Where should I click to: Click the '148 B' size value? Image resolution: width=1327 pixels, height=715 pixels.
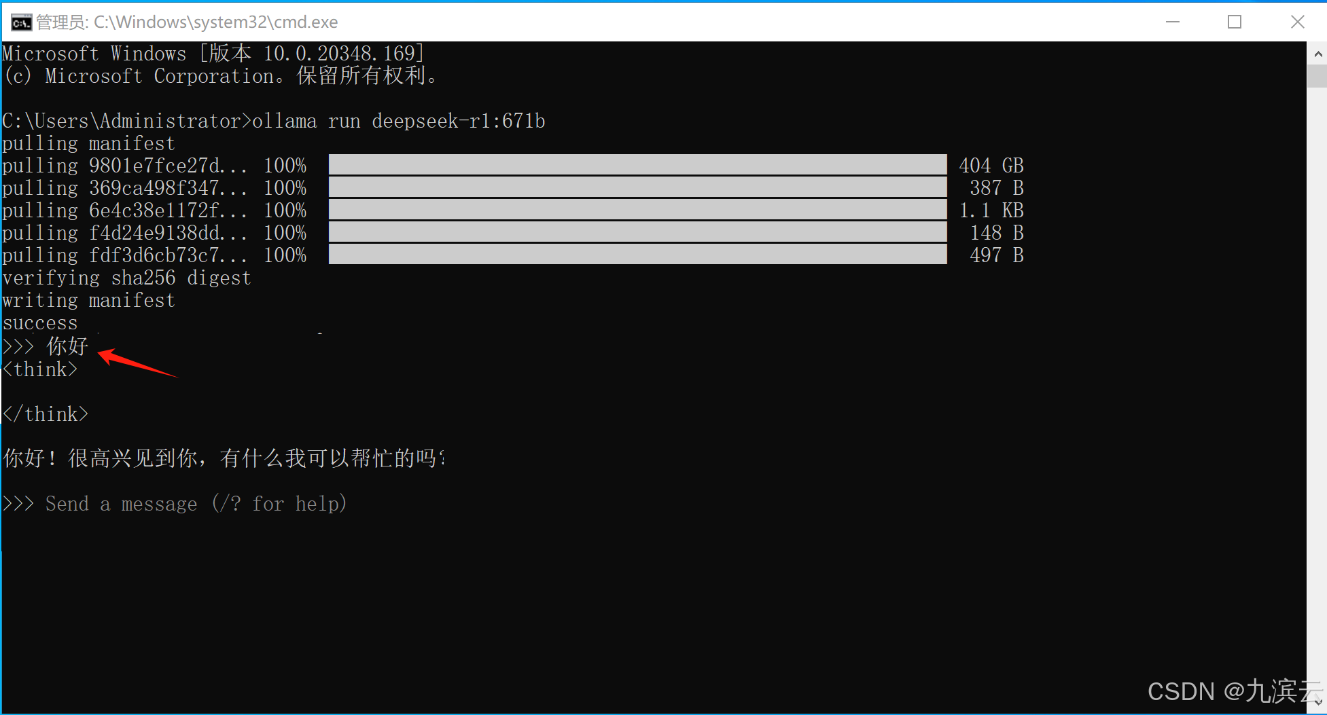(x=997, y=233)
